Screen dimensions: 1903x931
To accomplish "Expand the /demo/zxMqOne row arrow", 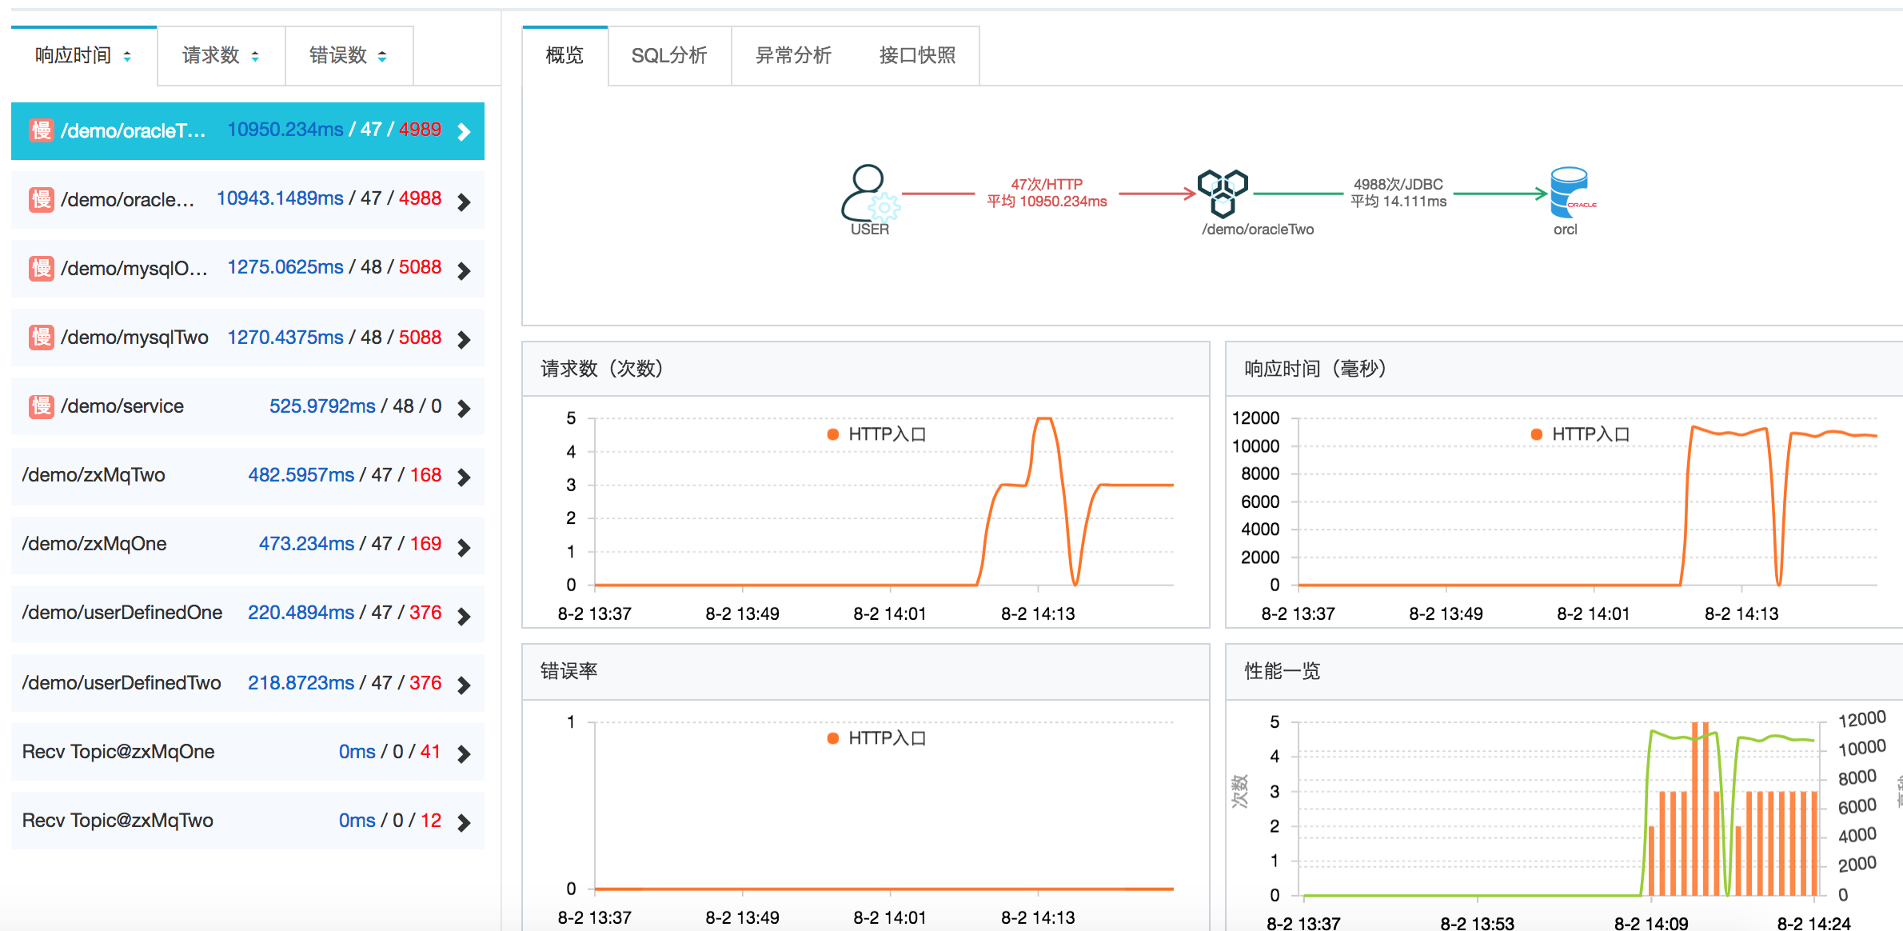I will [464, 547].
